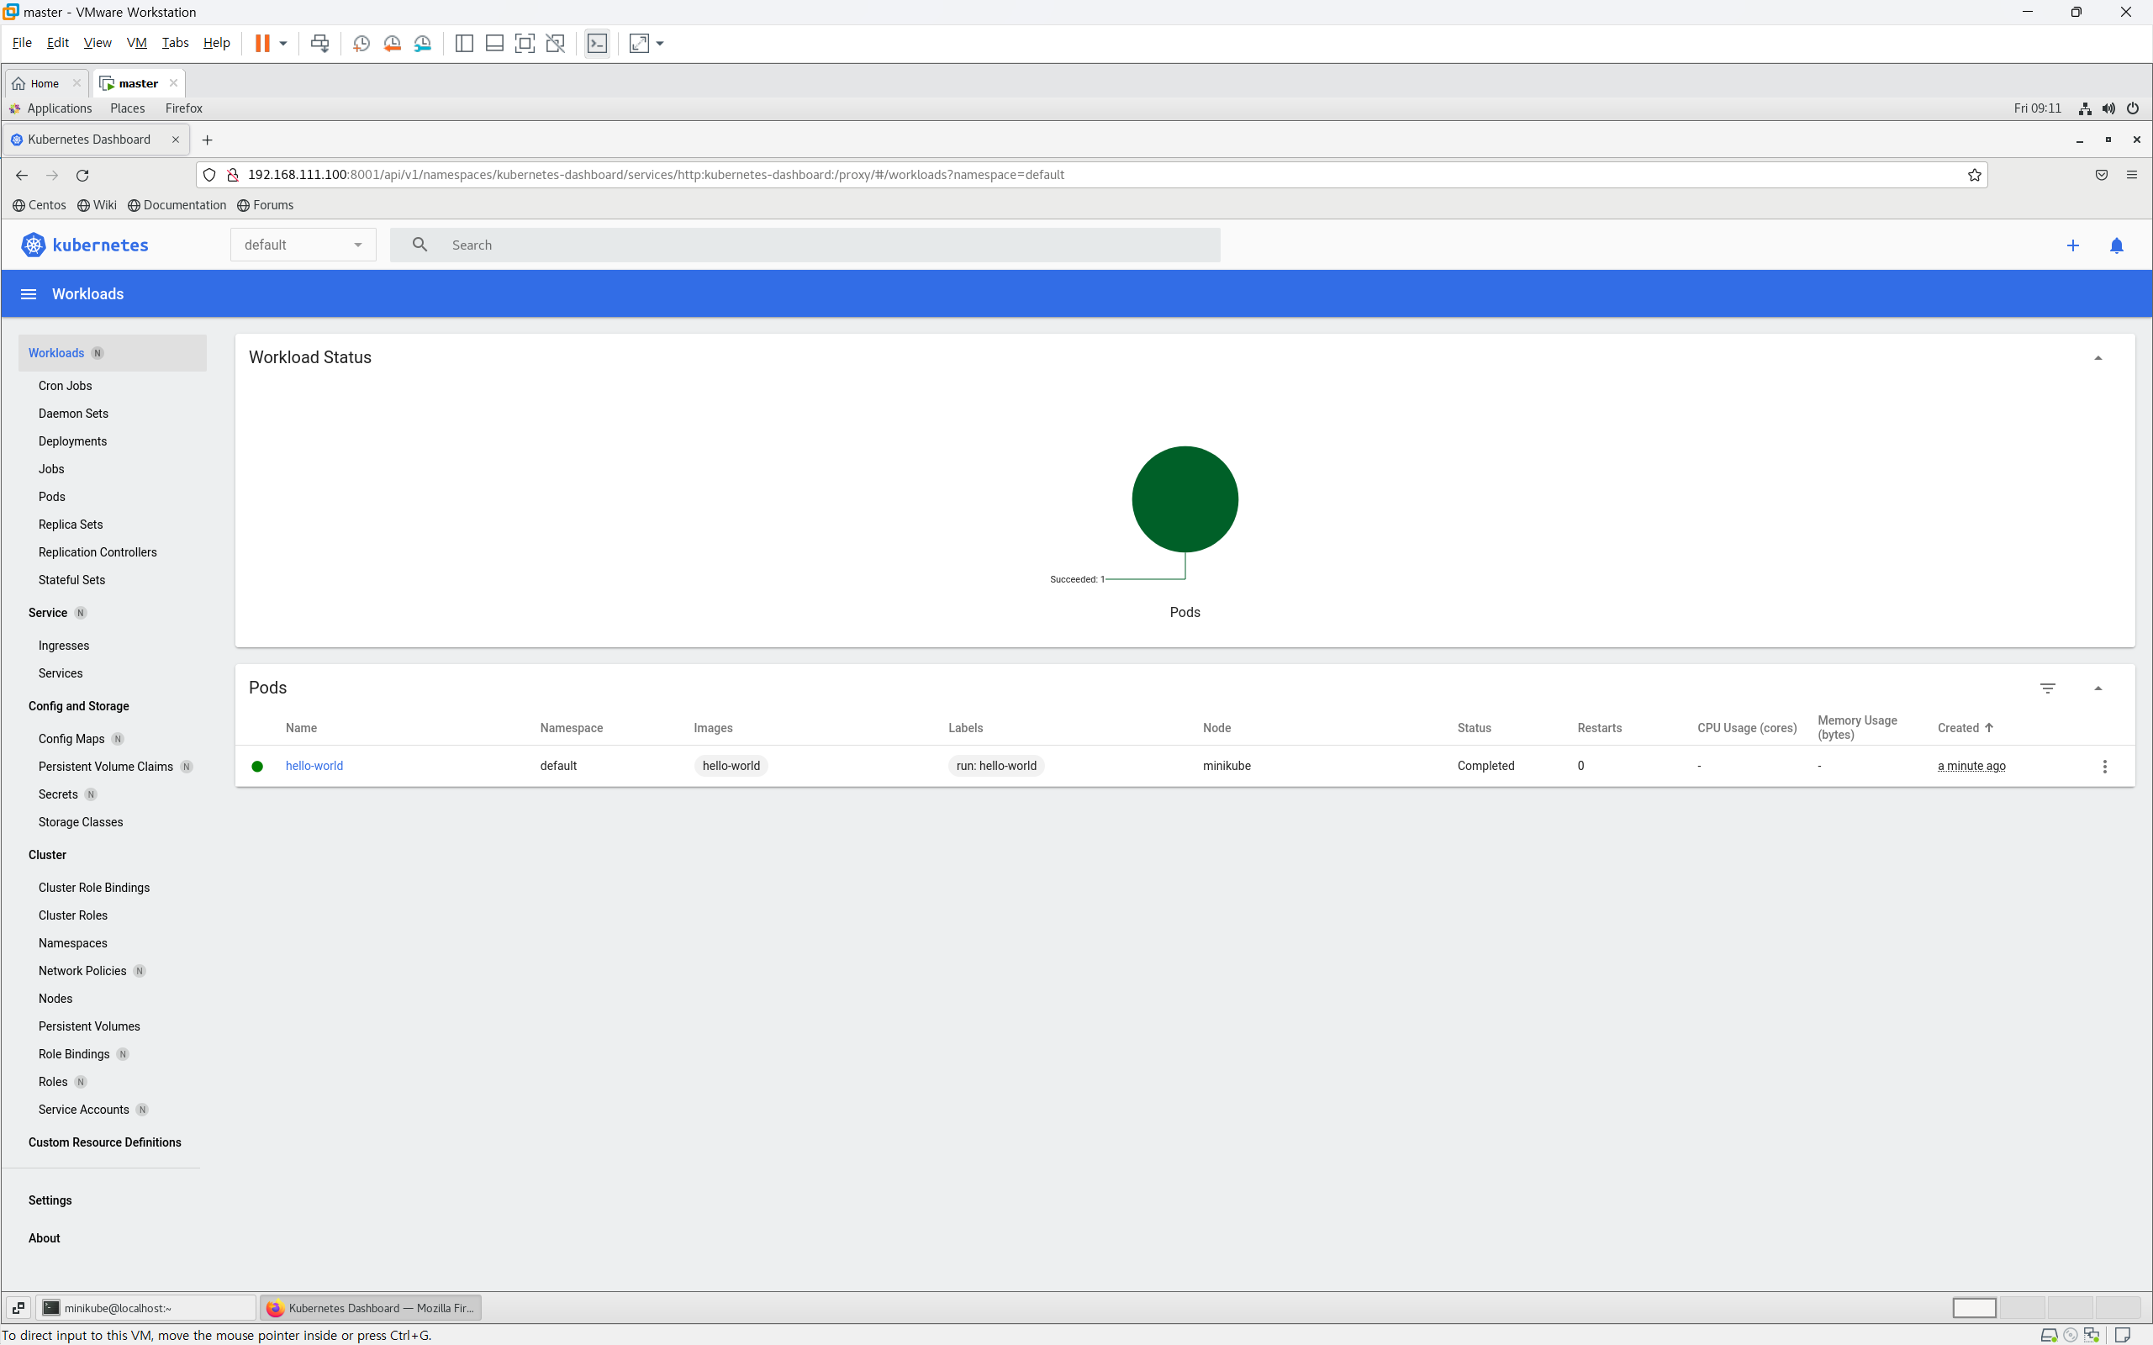Click the green Pods status circle
The image size is (2153, 1345).
coord(1185,499)
